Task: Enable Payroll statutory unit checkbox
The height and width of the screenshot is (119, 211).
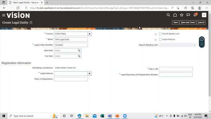Action: tap(160, 34)
